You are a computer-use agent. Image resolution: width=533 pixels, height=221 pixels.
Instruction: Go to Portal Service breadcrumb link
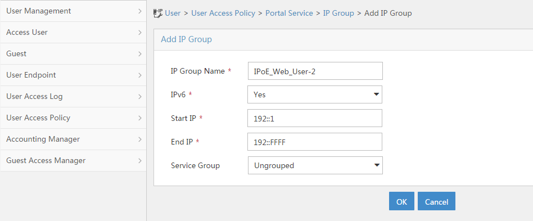pos(289,13)
